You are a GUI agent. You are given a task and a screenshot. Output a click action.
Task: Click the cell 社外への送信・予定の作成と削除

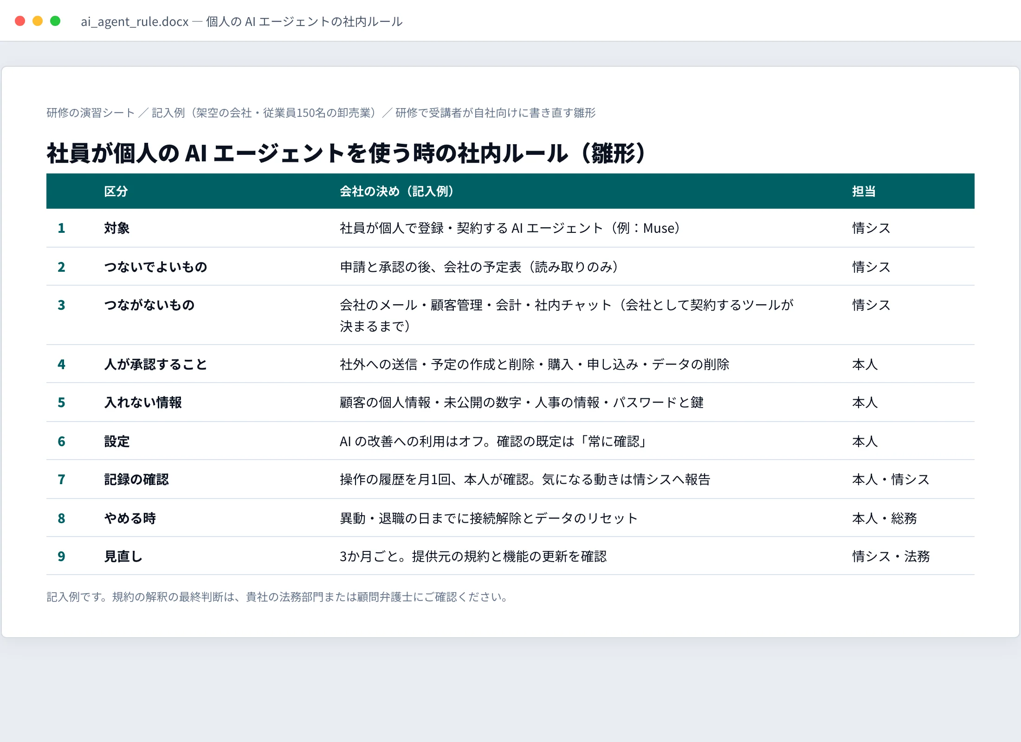coord(535,364)
